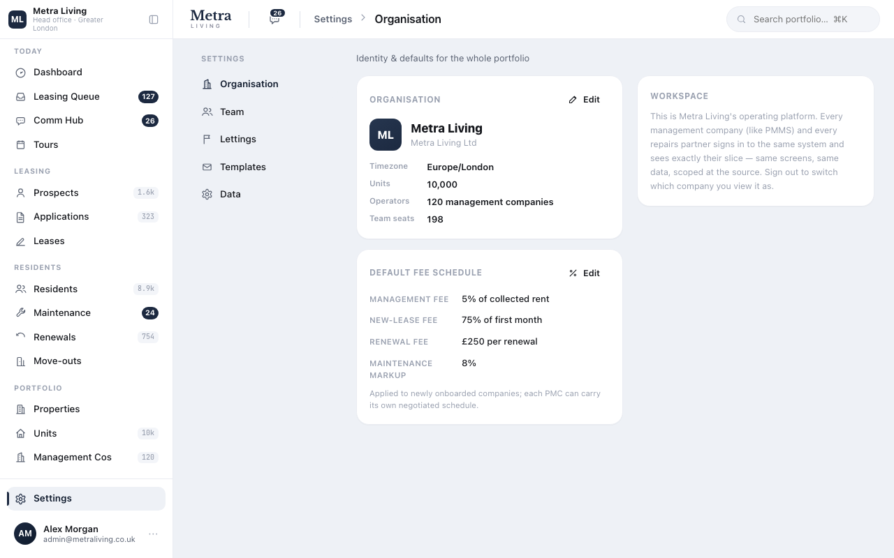Open the messages icon with 26 badge
The width and height of the screenshot is (894, 558).
(274, 19)
